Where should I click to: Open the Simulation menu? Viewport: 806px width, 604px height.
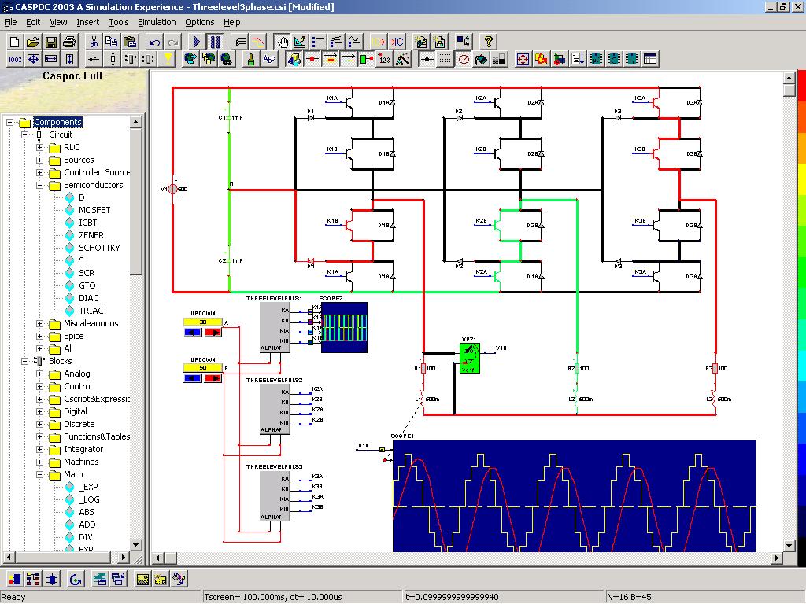coord(157,22)
